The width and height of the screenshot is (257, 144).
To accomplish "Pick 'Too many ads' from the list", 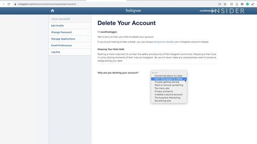I will tap(169, 88).
